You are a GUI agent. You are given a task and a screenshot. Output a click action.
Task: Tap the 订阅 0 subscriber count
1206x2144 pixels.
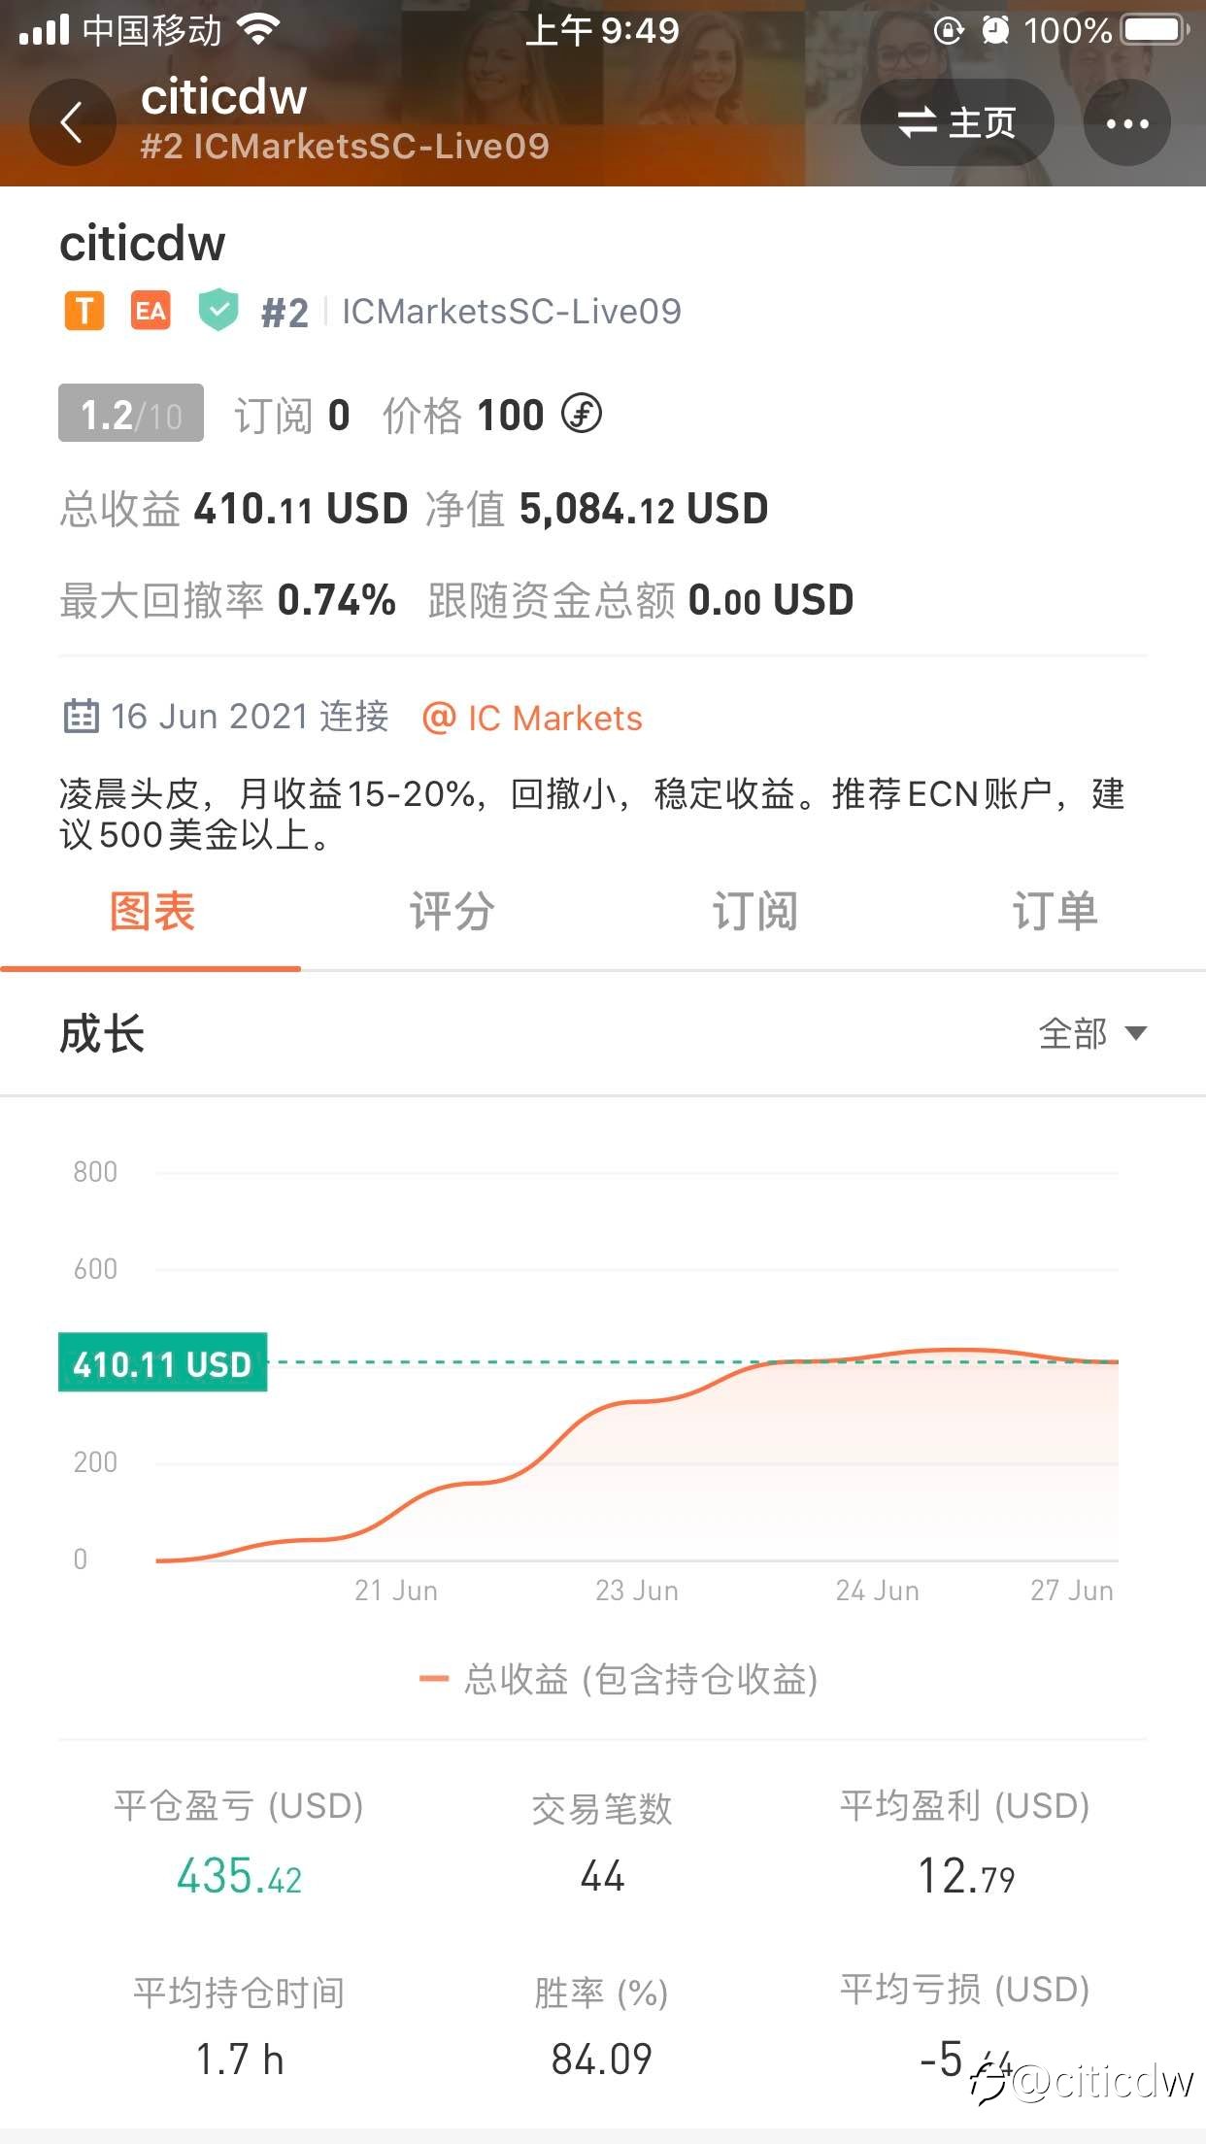pos(291,416)
